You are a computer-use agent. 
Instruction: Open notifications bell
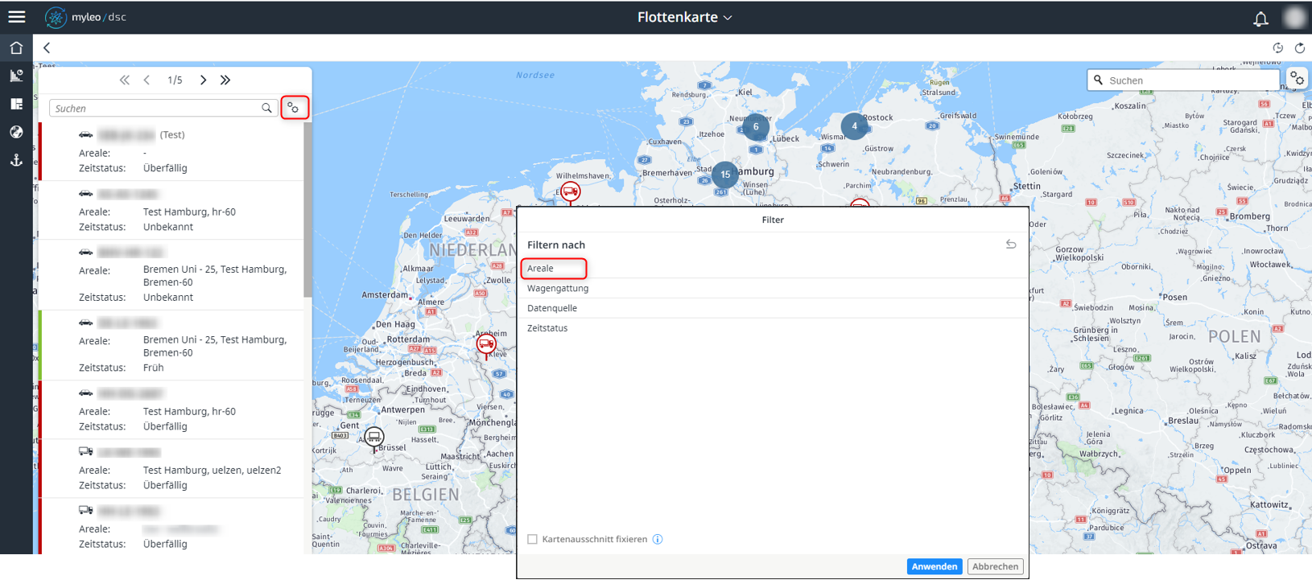pyautogui.click(x=1260, y=18)
